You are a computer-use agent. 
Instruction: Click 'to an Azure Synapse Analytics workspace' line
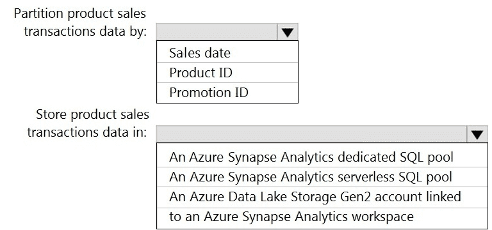pyautogui.click(x=291, y=217)
